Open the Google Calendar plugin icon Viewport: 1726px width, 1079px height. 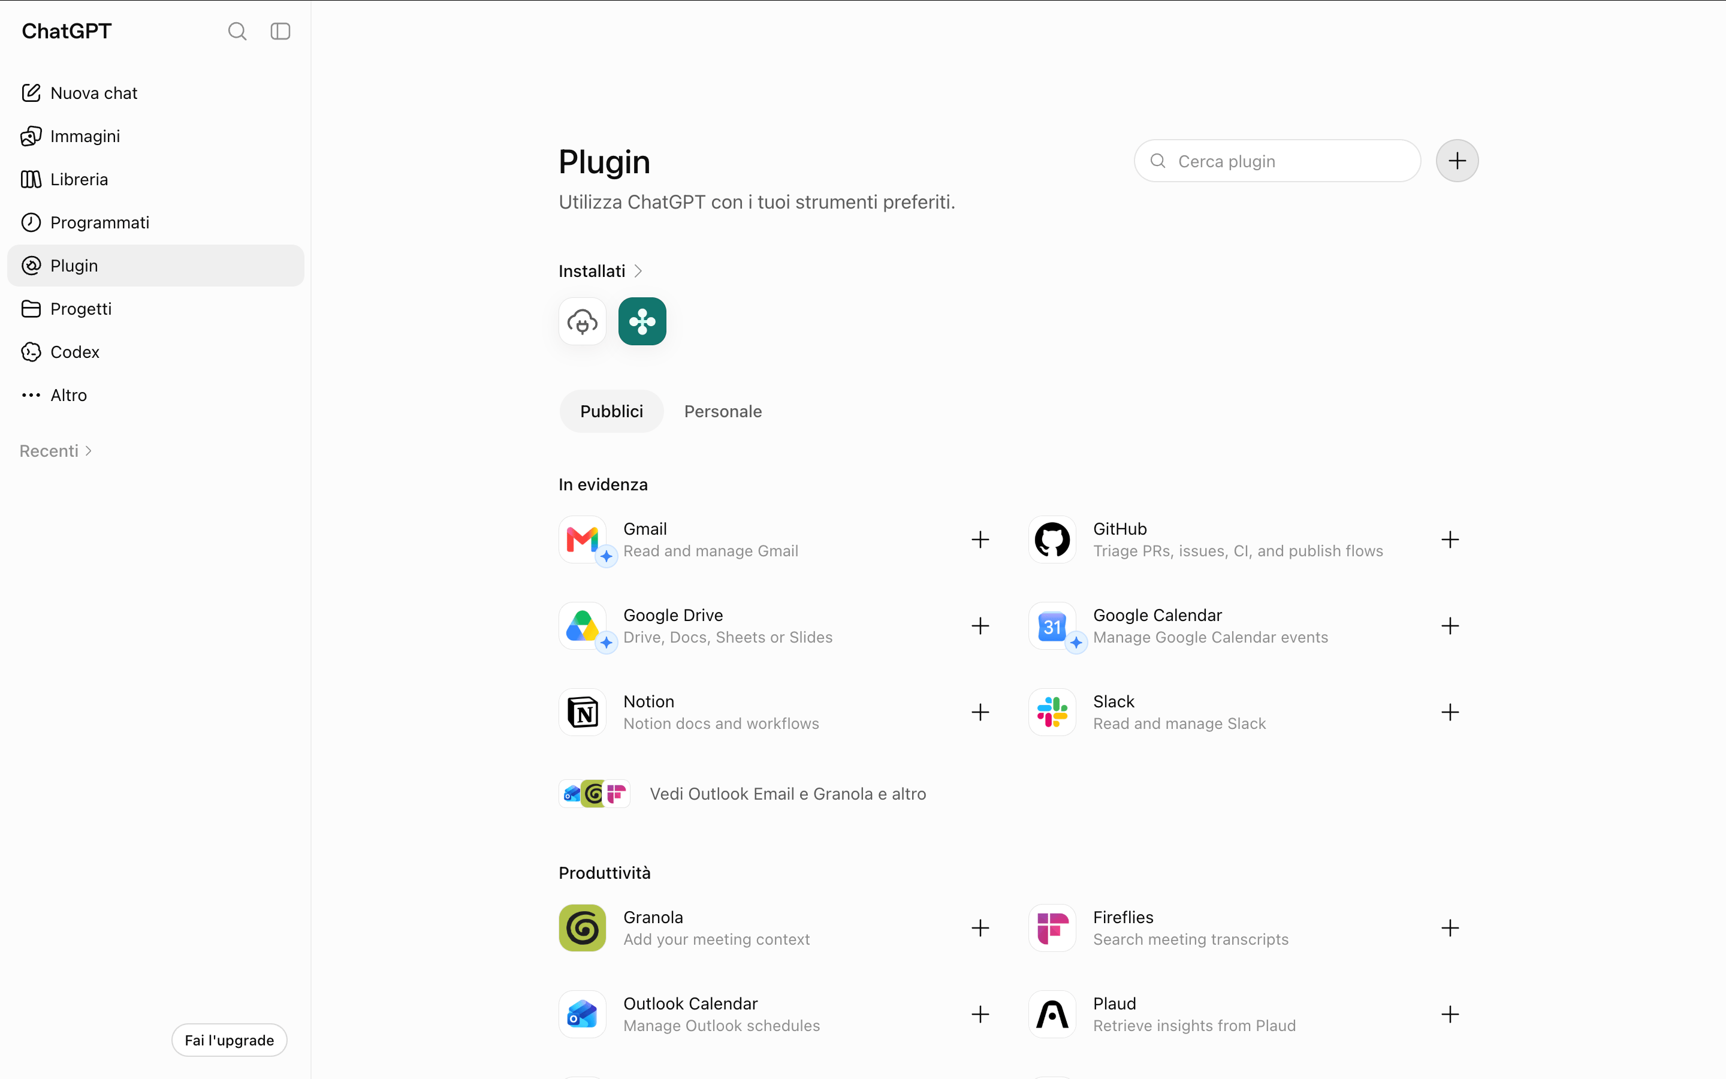pos(1052,626)
